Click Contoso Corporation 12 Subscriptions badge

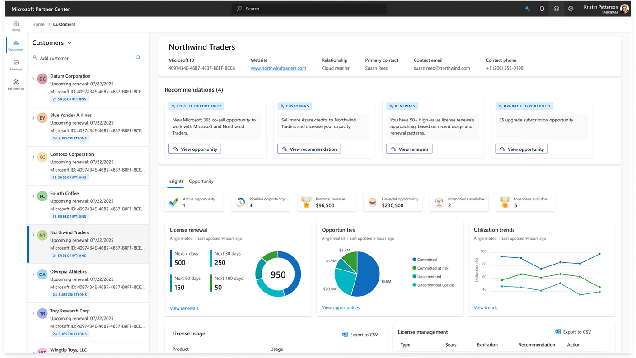pos(70,177)
